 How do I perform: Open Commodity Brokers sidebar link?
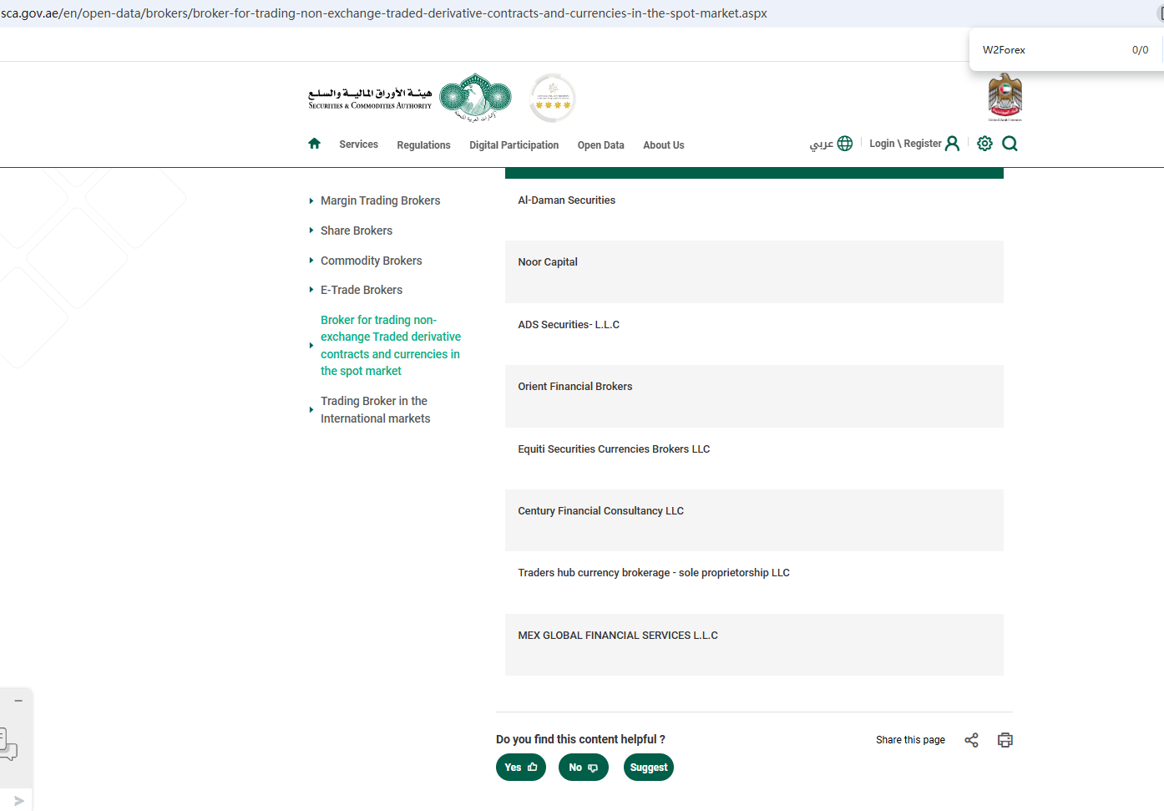(x=371, y=261)
